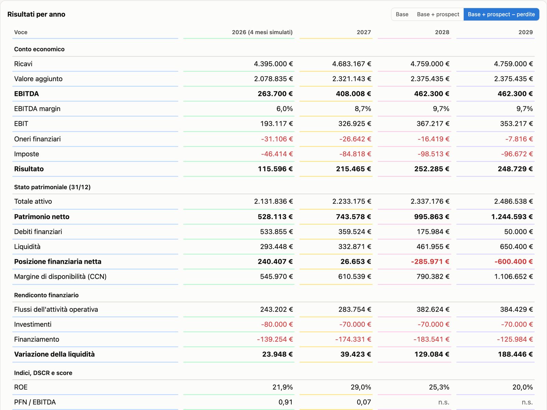
Task: Select the Margine di disponibilità (CCN) label
Action: [x=60, y=277]
